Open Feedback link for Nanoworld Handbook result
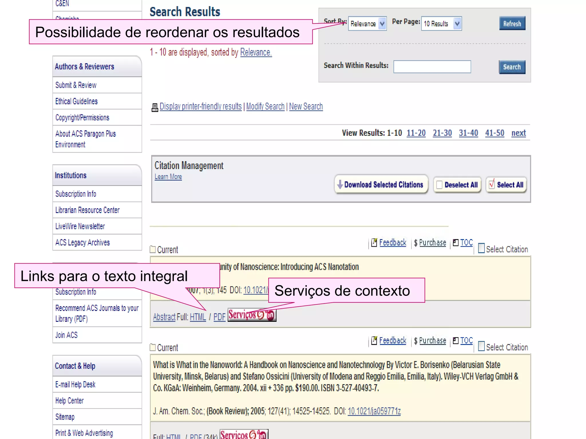The height and width of the screenshot is (439, 586). 393,341
